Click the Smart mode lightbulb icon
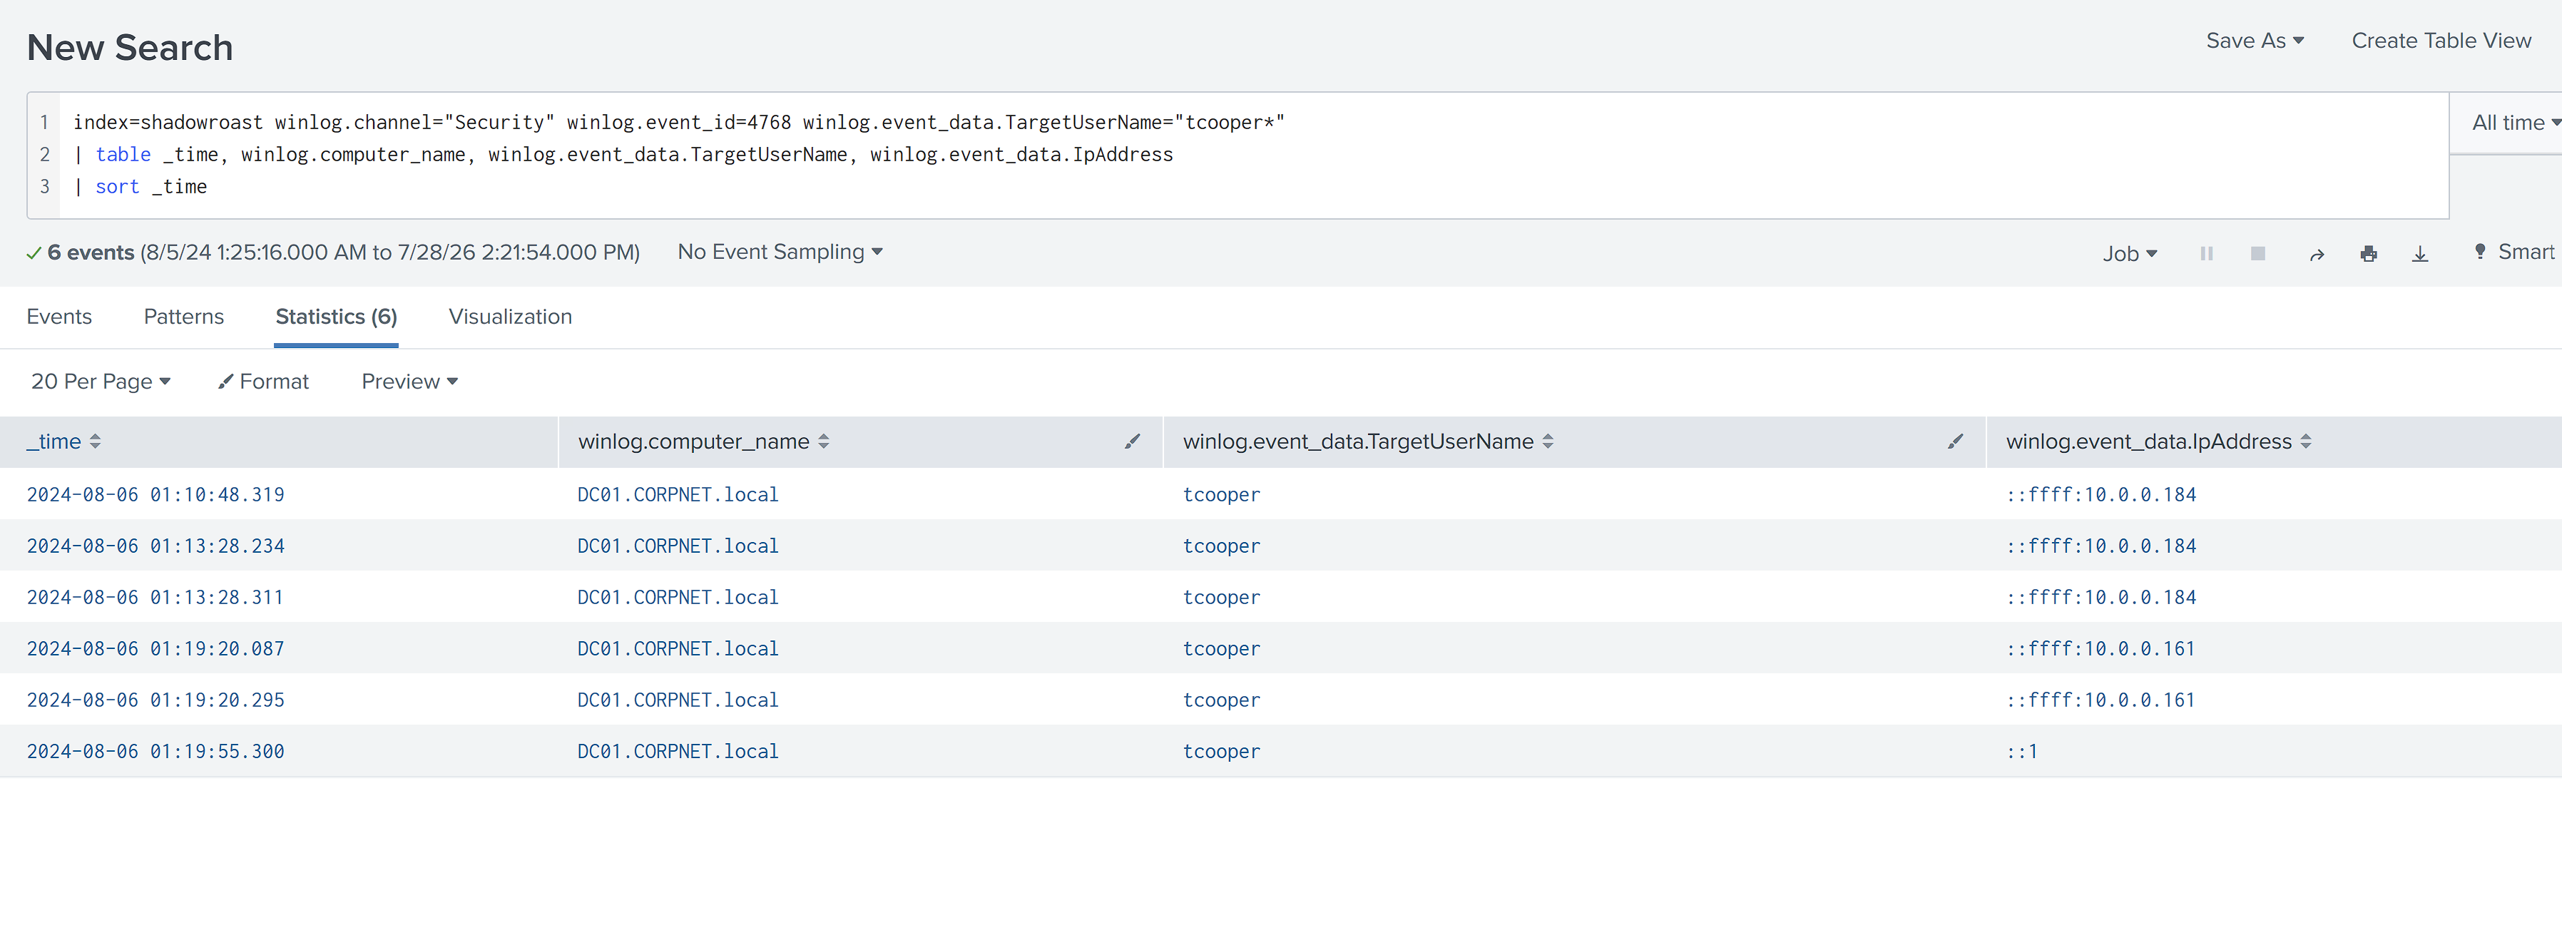Screen dimensions: 2562x945 [2479, 252]
